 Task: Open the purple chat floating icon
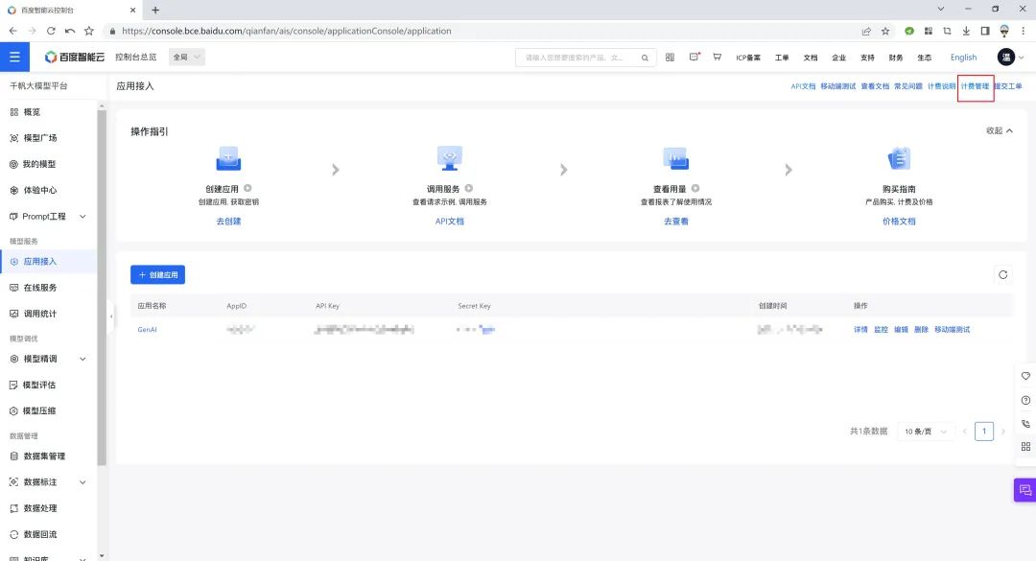1024,490
